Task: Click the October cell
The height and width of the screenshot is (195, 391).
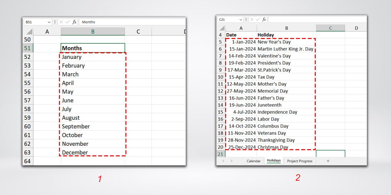Action: [93, 135]
